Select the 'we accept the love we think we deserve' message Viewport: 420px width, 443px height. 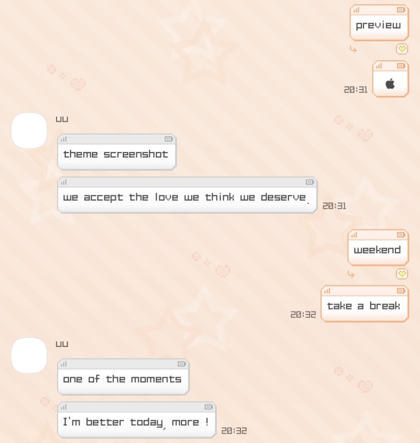187,195
